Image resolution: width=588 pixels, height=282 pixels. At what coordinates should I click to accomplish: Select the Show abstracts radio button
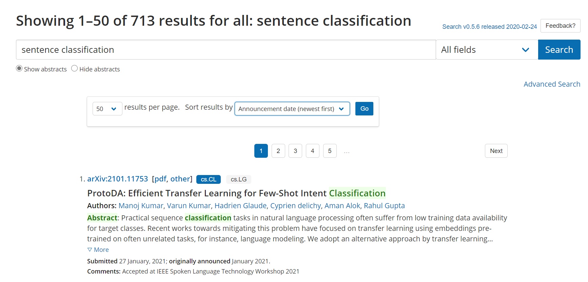pos(19,68)
